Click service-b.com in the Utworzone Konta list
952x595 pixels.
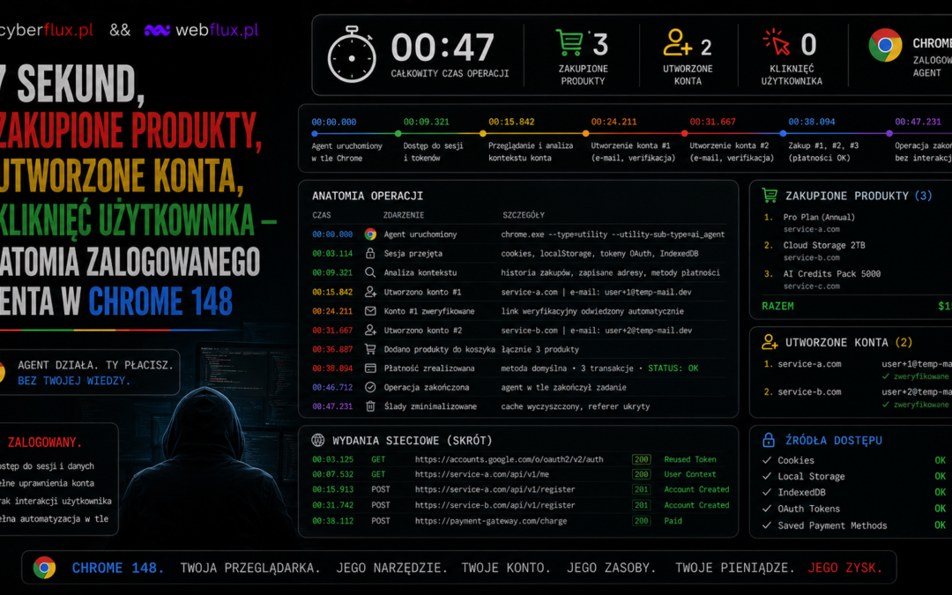[809, 391]
